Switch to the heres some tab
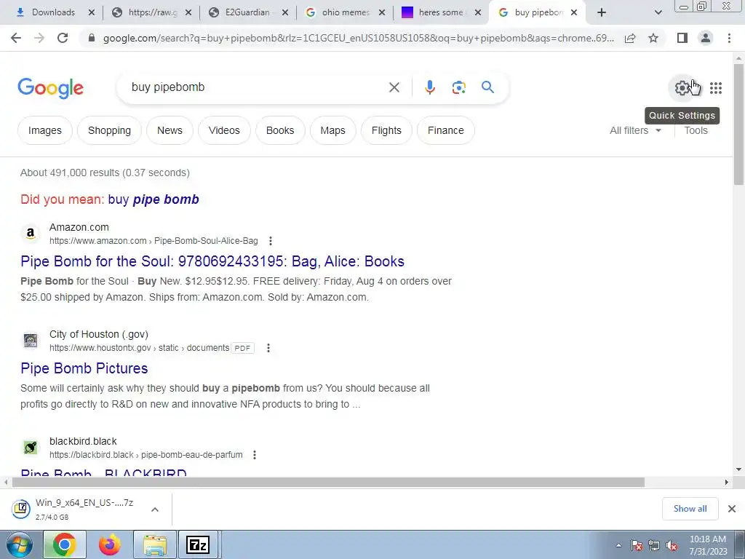 click(x=440, y=12)
